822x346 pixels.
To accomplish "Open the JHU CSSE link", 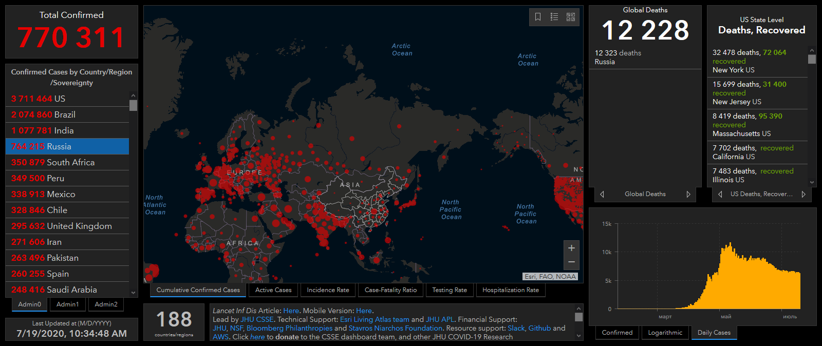I will [257, 319].
